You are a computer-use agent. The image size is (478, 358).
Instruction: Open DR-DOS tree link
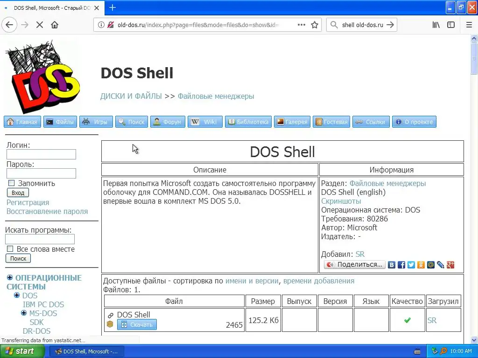[36, 331]
